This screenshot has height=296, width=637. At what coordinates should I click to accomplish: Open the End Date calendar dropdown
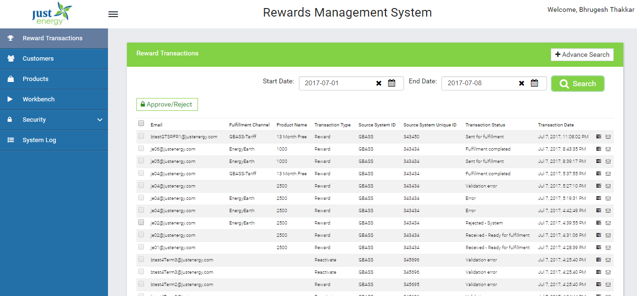pos(535,83)
